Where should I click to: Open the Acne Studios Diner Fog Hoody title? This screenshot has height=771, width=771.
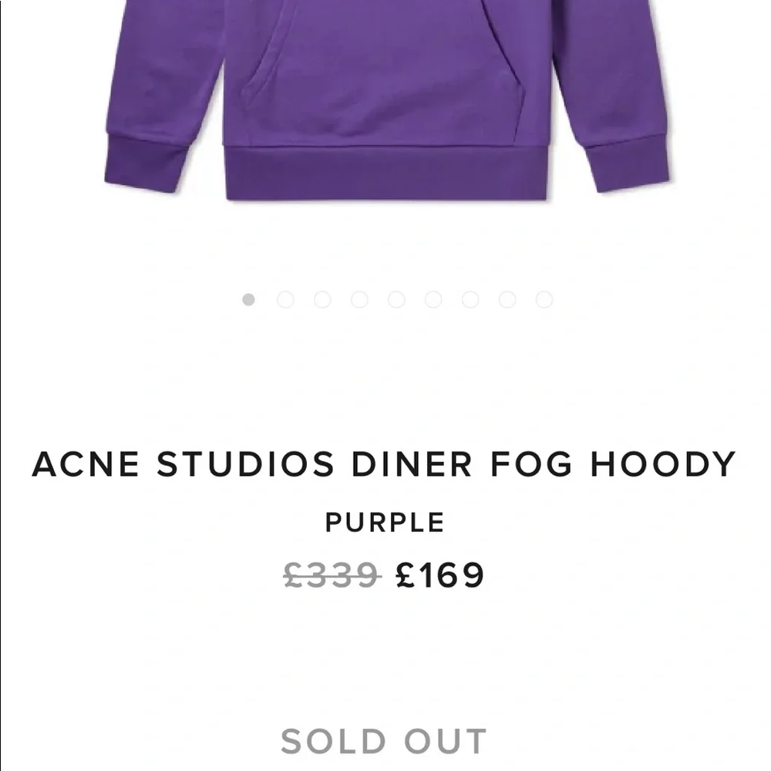coord(382,463)
